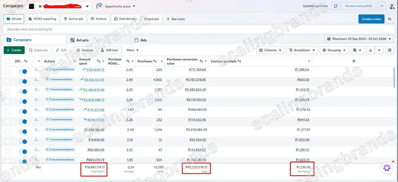398x182 pixels.
Task: Open the Breakdown dropdown
Action: click(302, 50)
